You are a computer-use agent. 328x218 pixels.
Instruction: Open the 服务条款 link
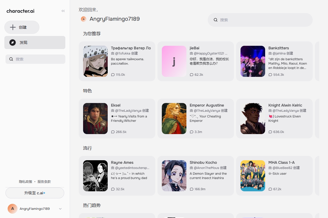pyautogui.click(x=44, y=182)
